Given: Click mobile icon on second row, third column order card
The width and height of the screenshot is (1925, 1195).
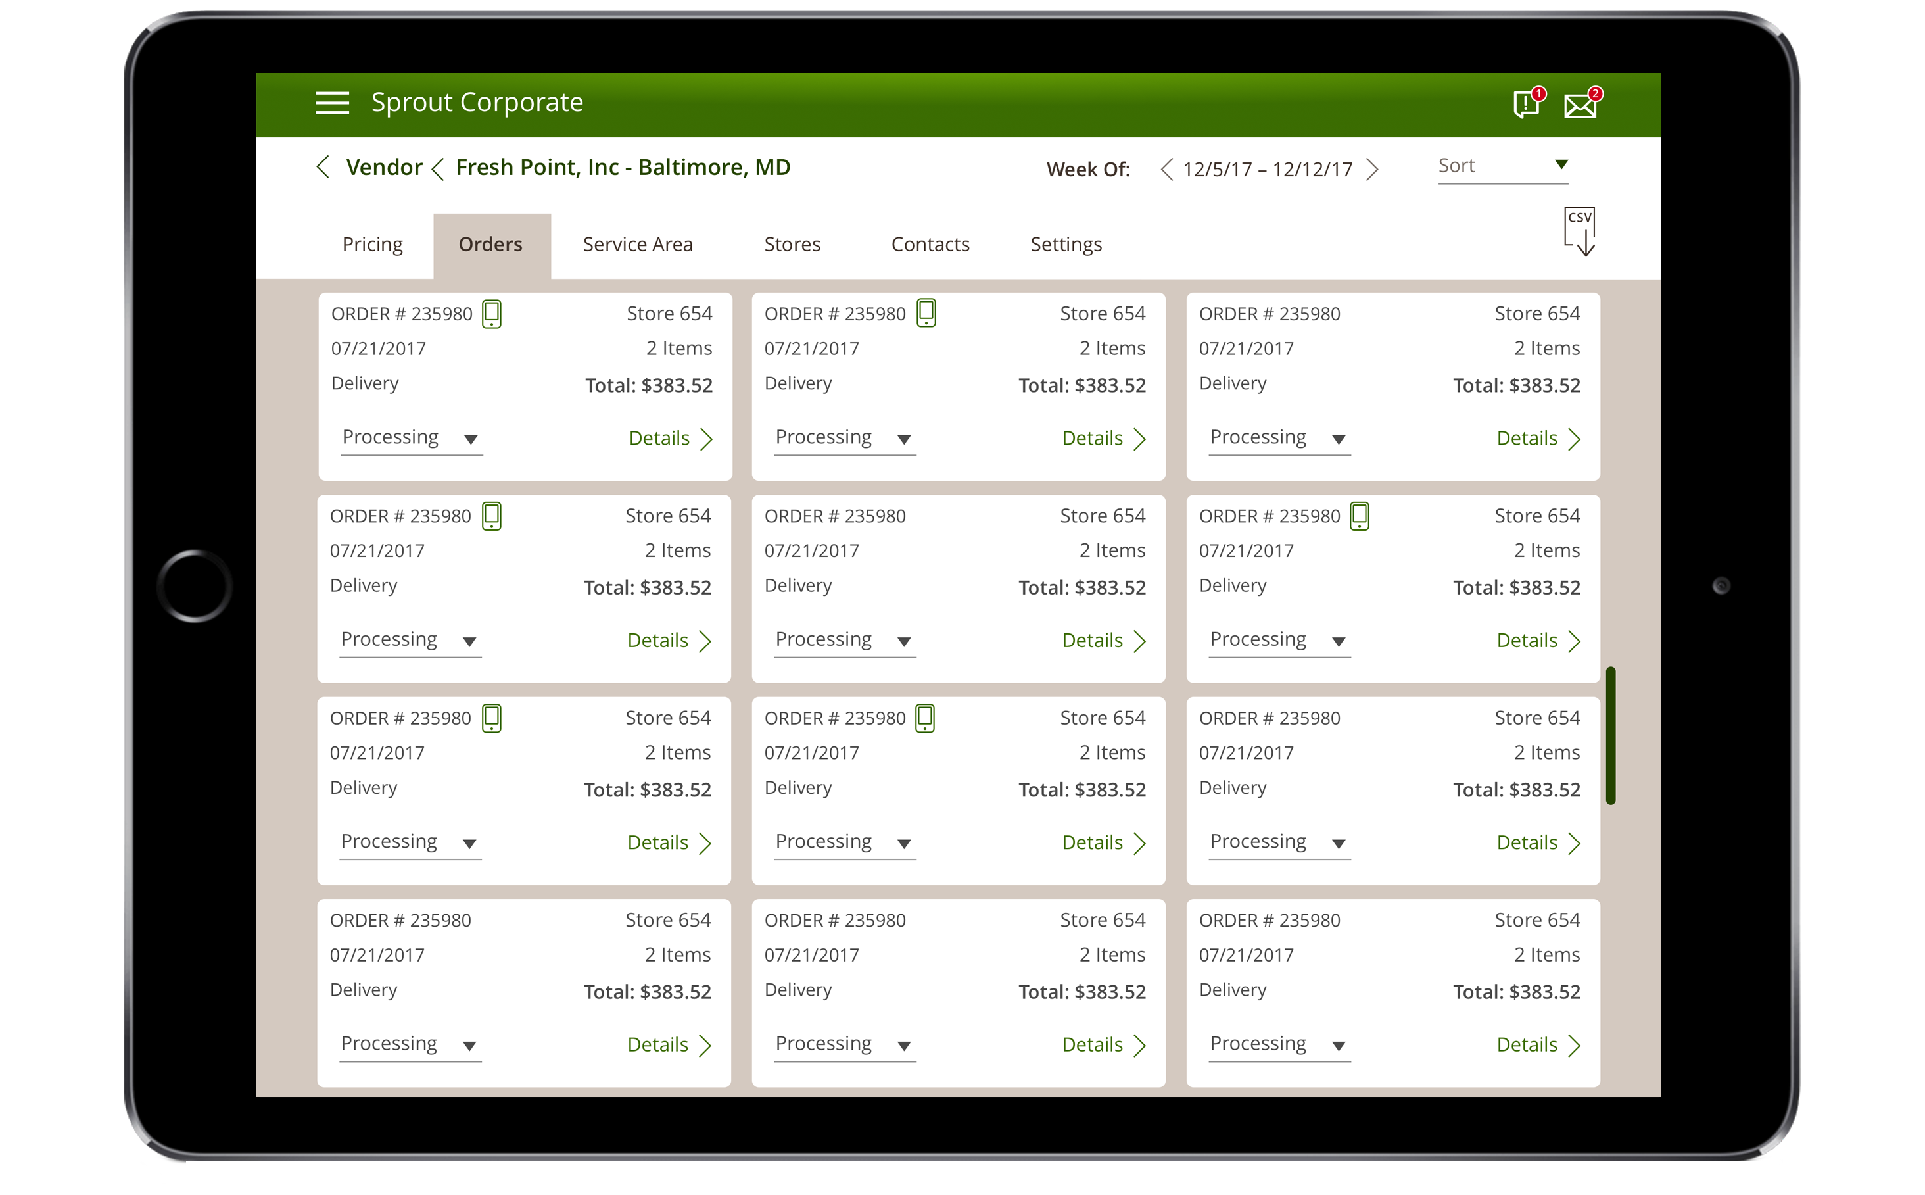Looking at the screenshot, I should coord(1359,516).
